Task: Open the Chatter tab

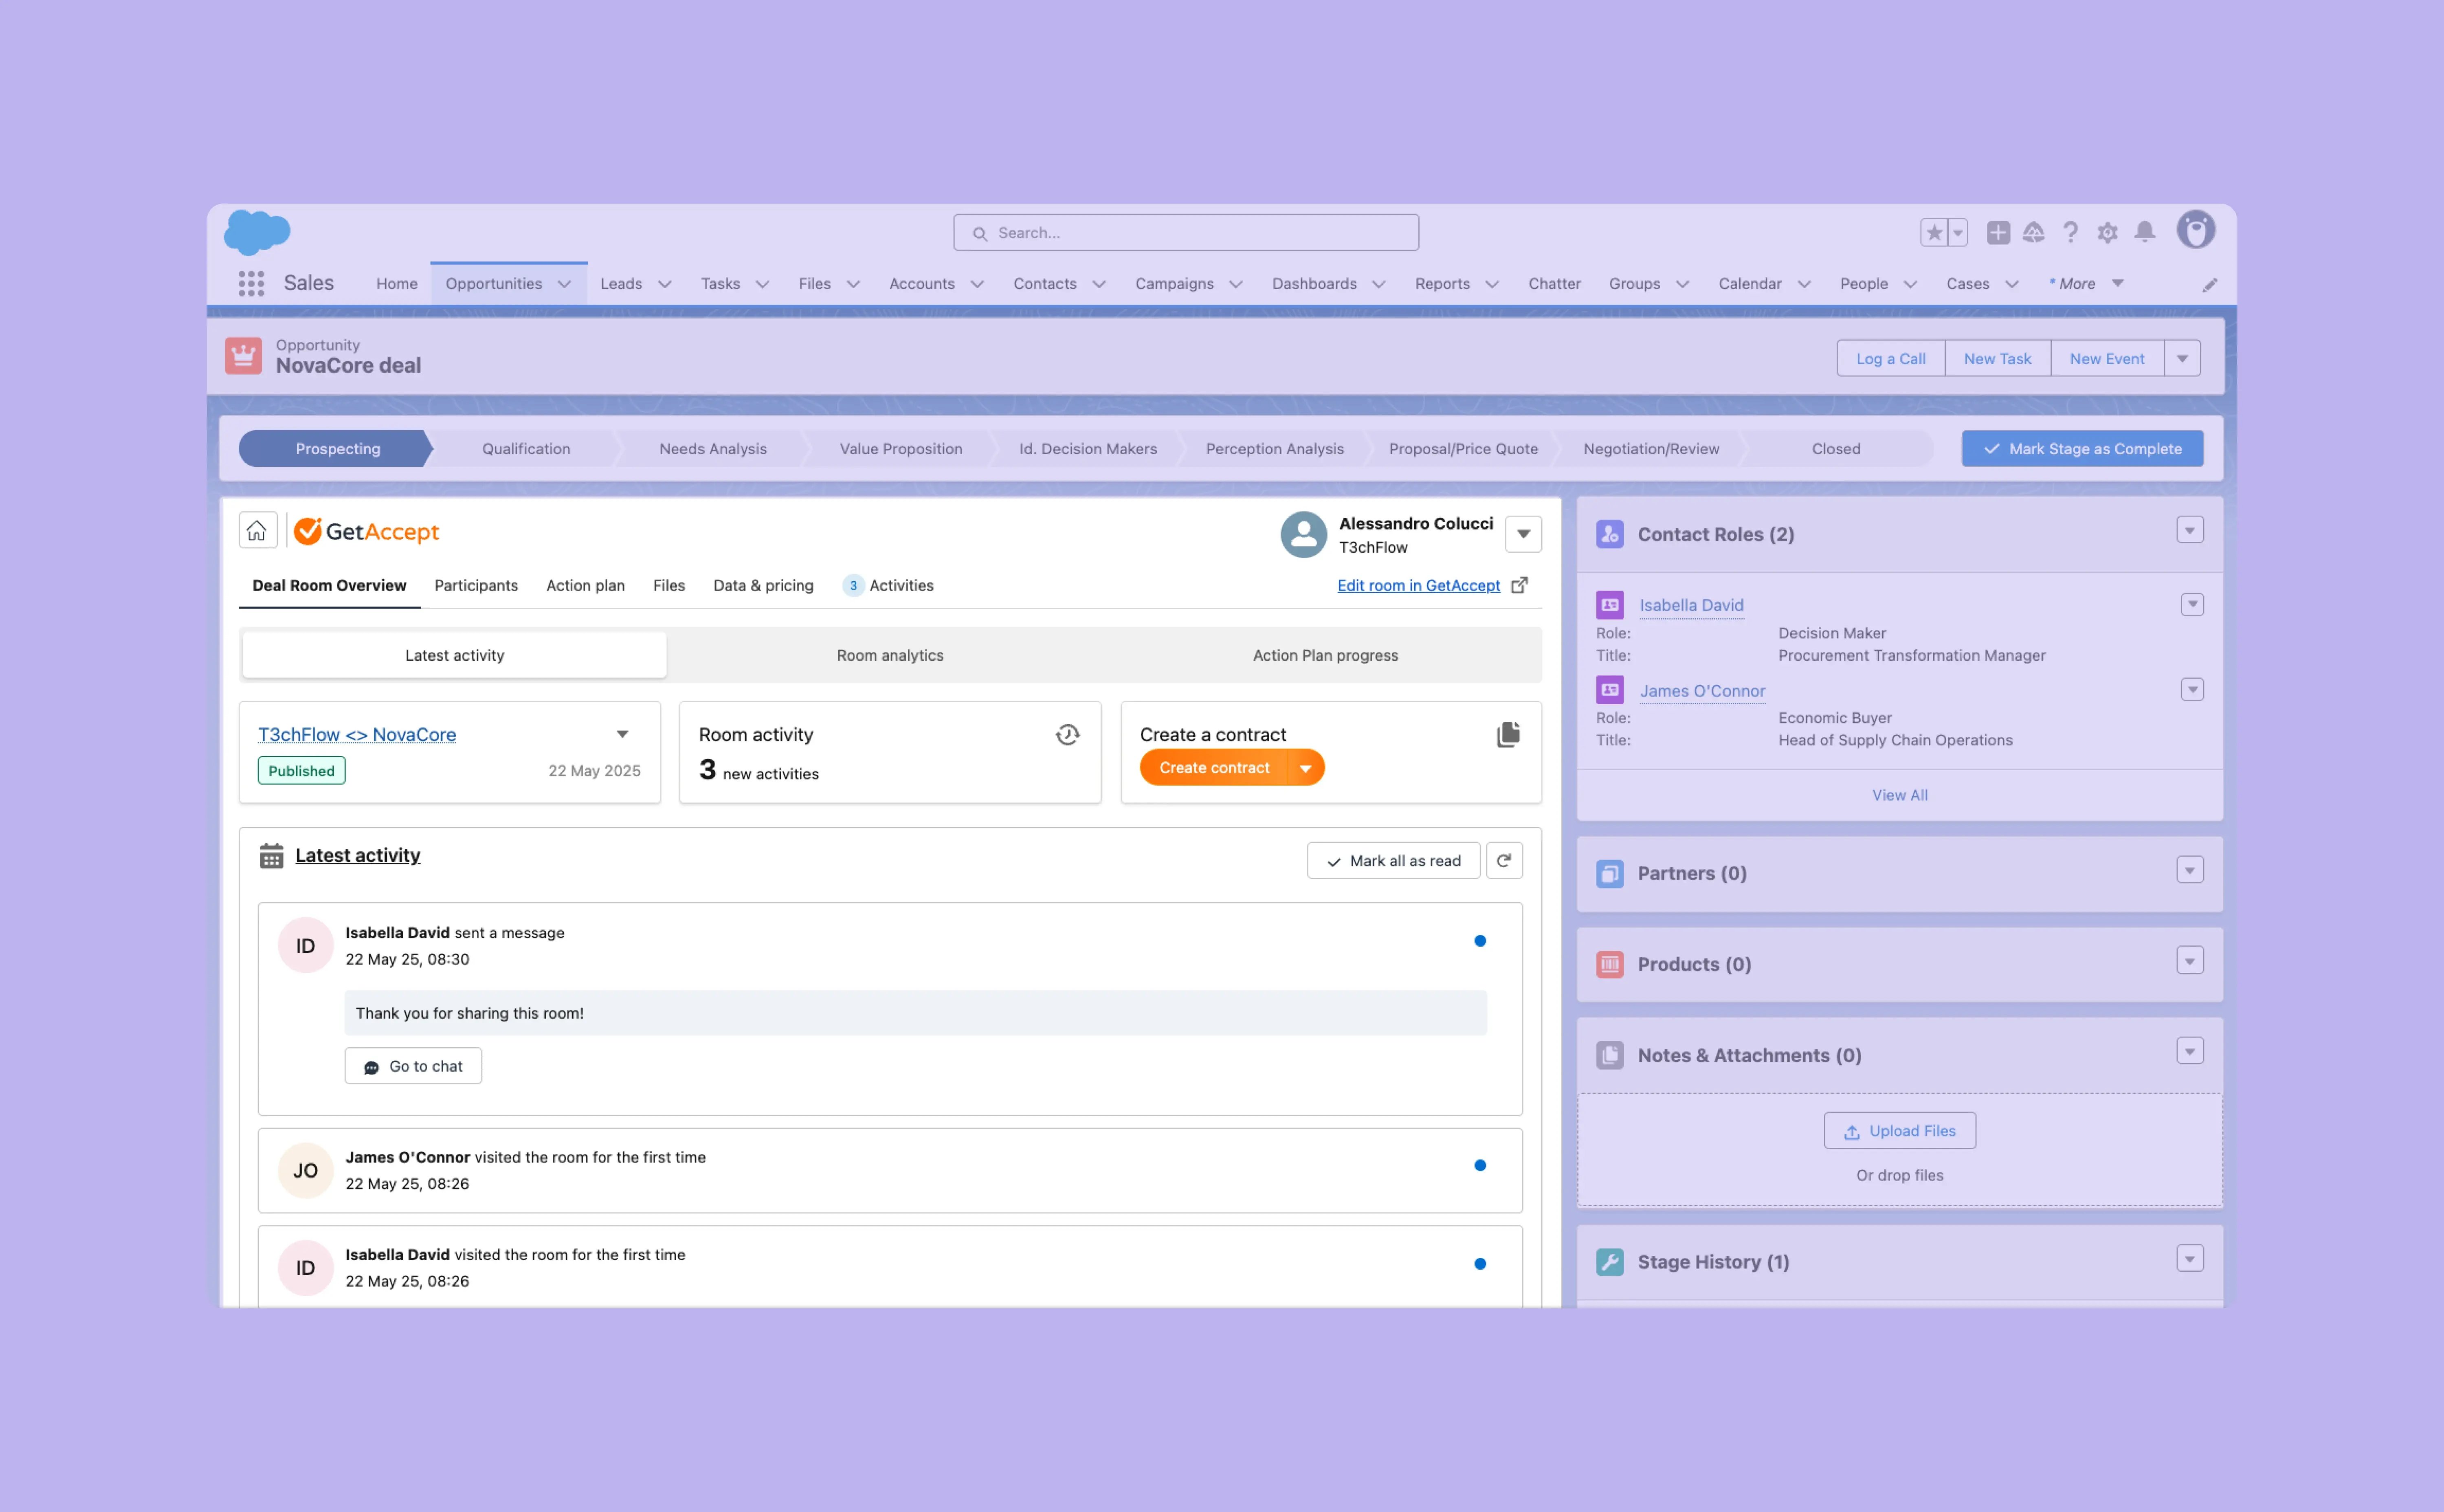Action: (1554, 284)
